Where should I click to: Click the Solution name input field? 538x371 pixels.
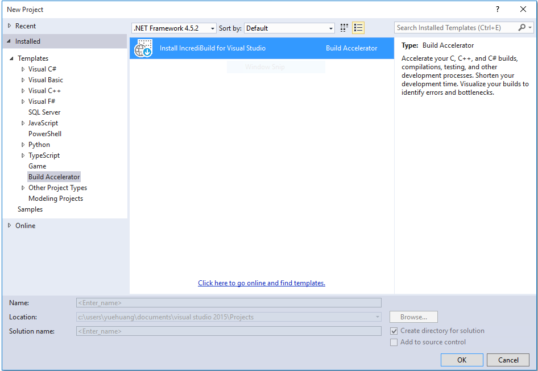click(229, 331)
